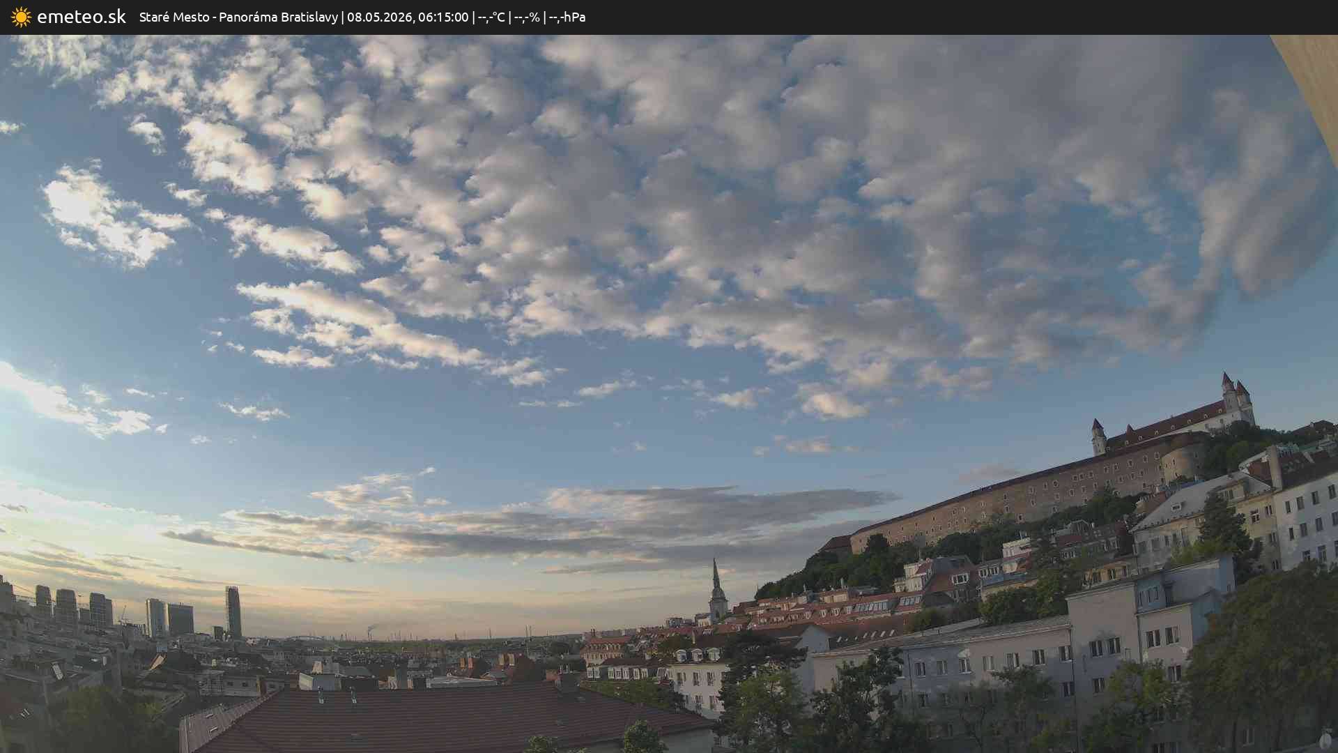Click the humidity reading "--,-%"
Screen dimensions: 1338x753
point(527,17)
